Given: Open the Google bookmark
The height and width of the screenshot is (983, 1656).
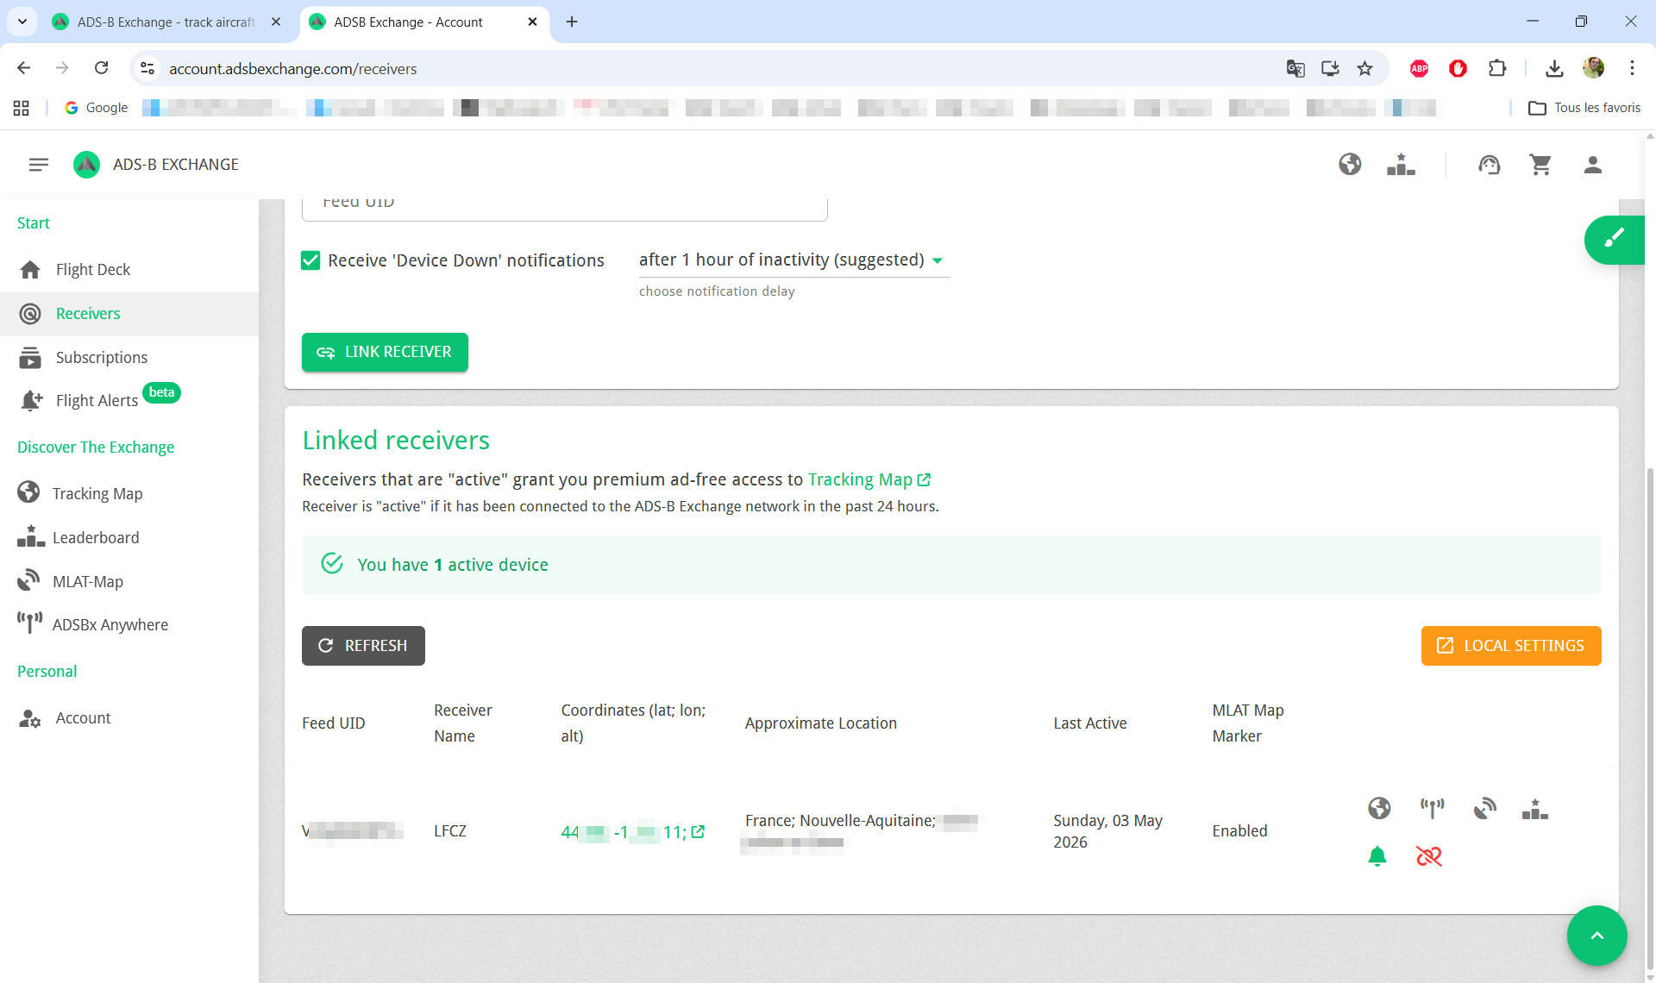Looking at the screenshot, I should (96, 108).
